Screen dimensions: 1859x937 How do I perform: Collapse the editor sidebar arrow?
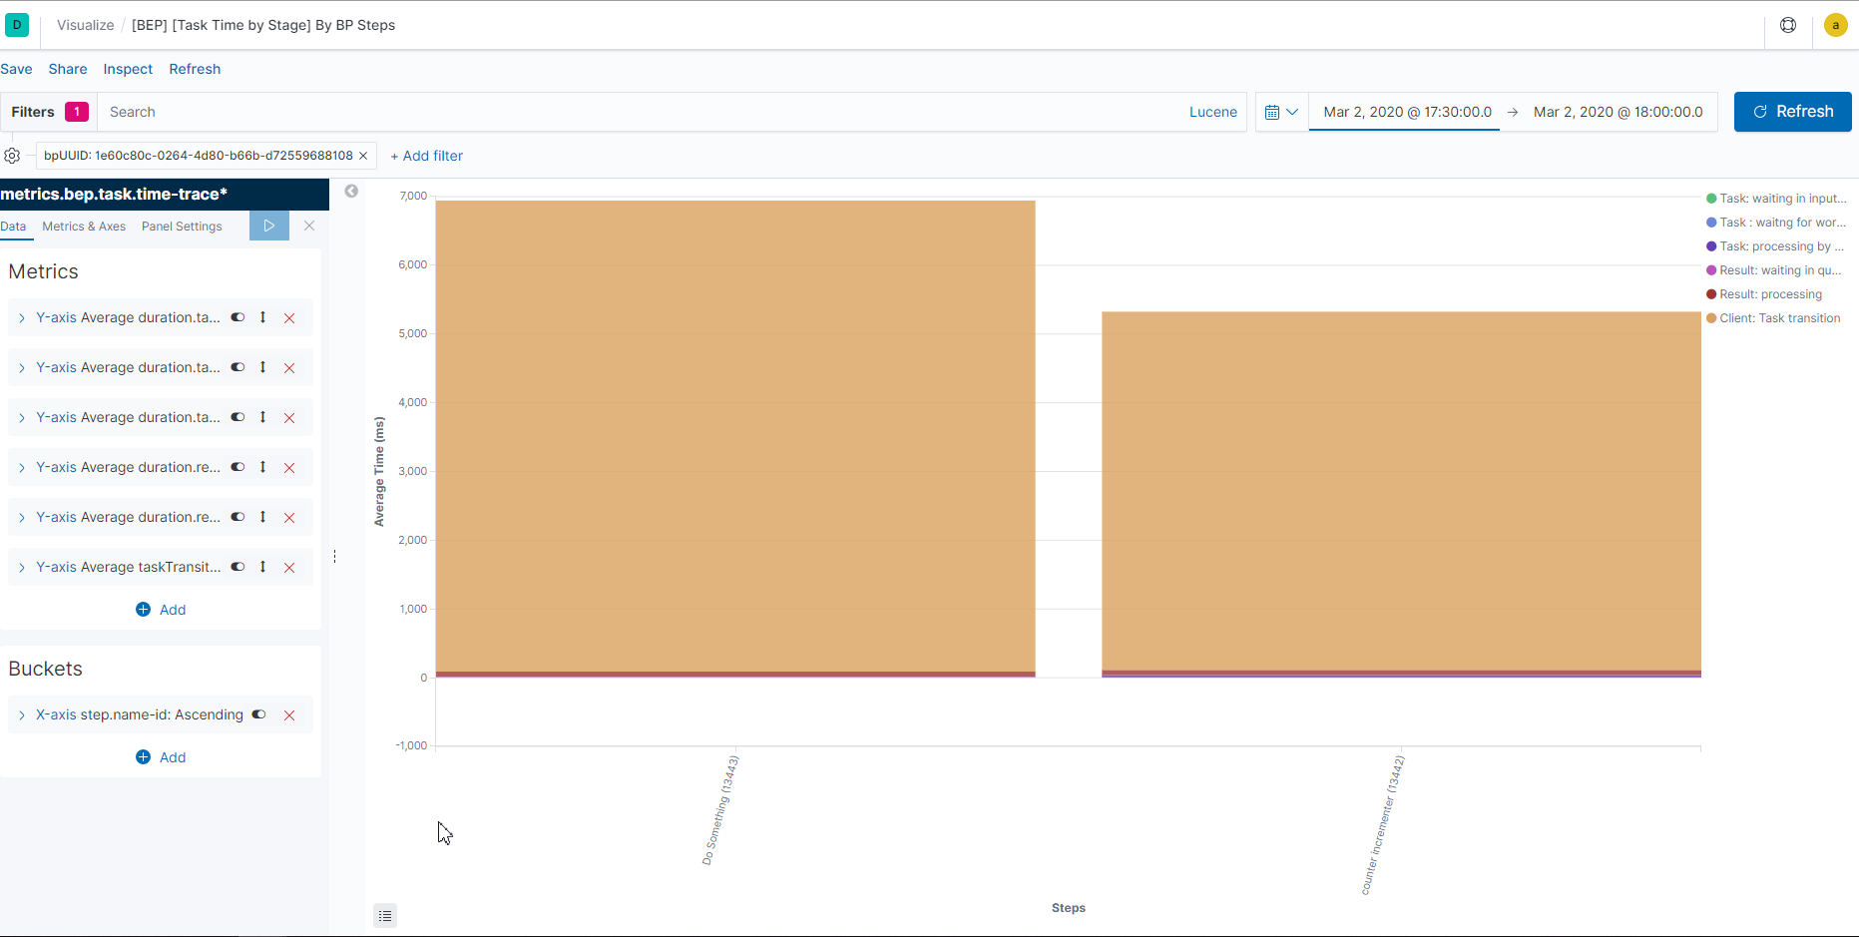[x=351, y=191]
